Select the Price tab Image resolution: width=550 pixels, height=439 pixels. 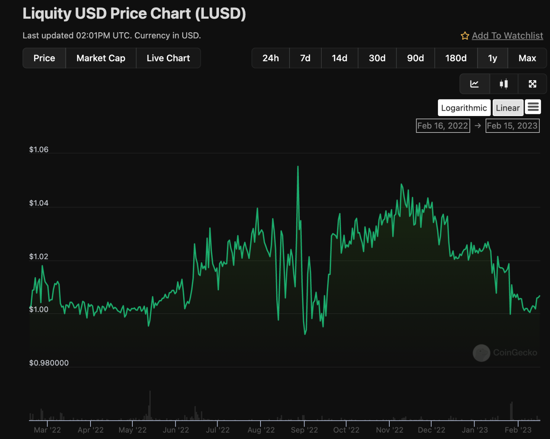pyautogui.click(x=44, y=58)
